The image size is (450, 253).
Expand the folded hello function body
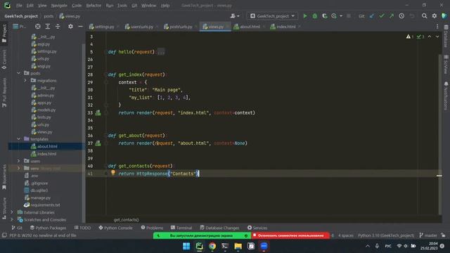161,52
